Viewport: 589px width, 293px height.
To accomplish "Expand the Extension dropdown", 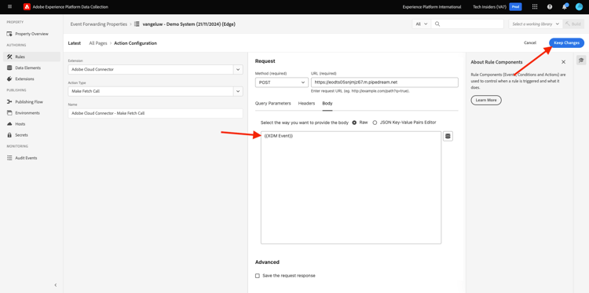I will tap(238, 69).
